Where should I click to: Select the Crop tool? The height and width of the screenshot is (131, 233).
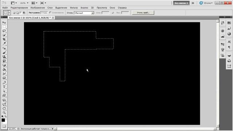(4, 39)
